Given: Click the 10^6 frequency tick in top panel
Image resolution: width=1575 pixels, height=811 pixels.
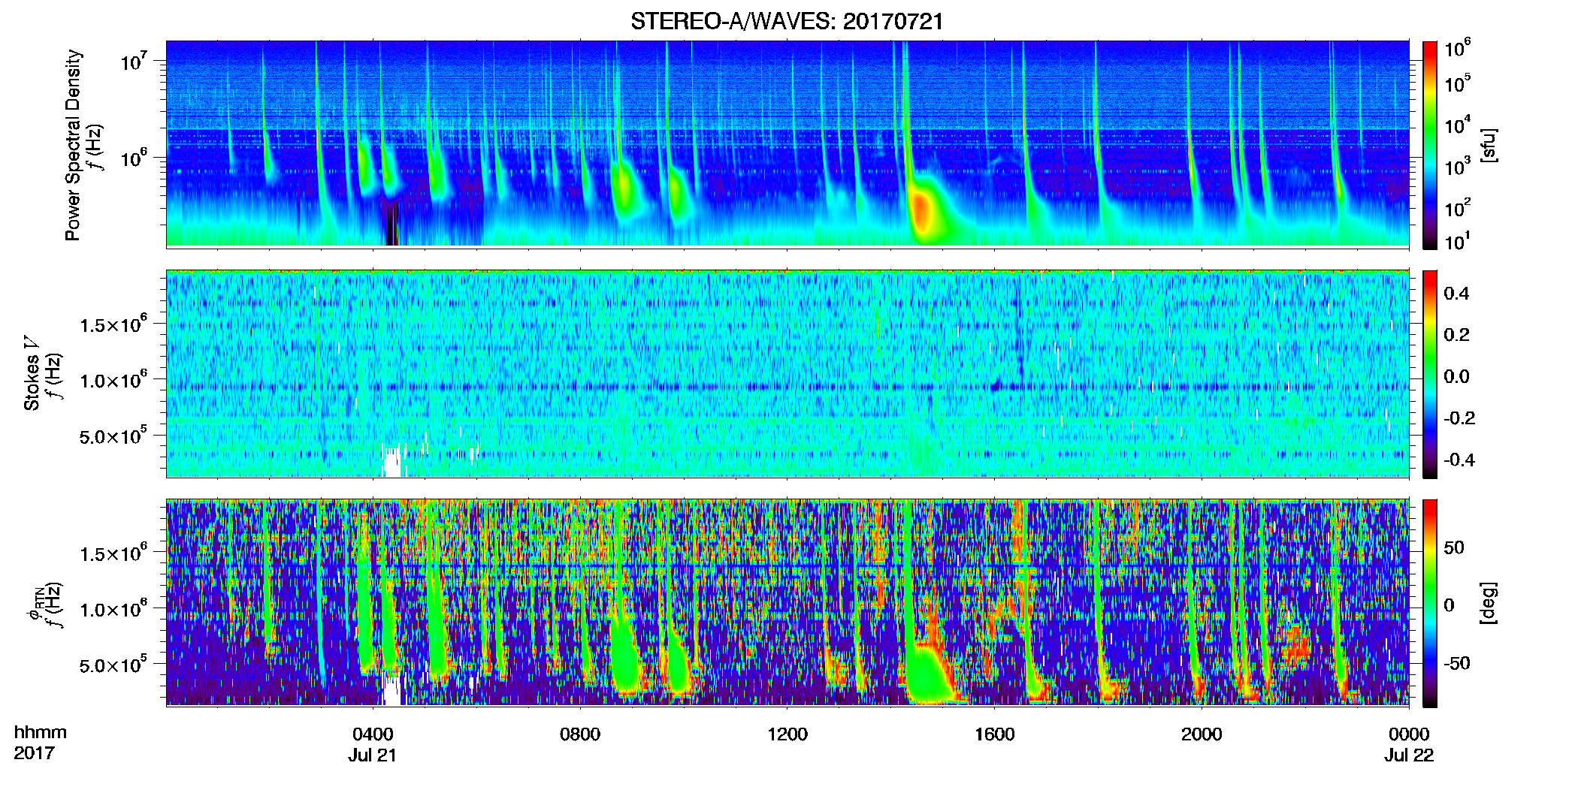Looking at the screenshot, I should click(x=135, y=158).
